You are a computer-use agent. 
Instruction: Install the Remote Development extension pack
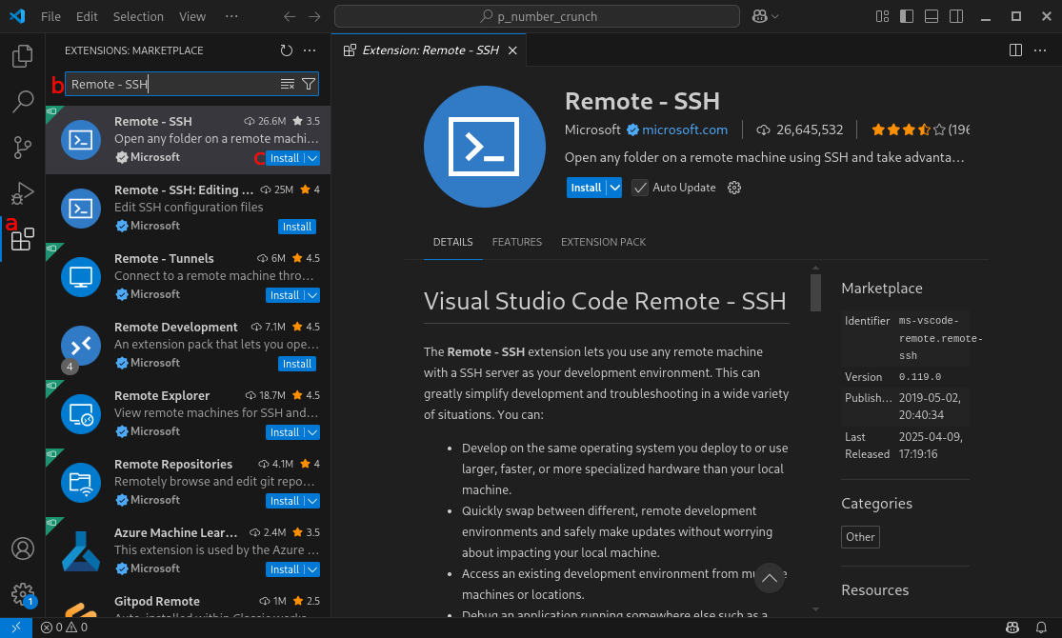[x=296, y=364]
